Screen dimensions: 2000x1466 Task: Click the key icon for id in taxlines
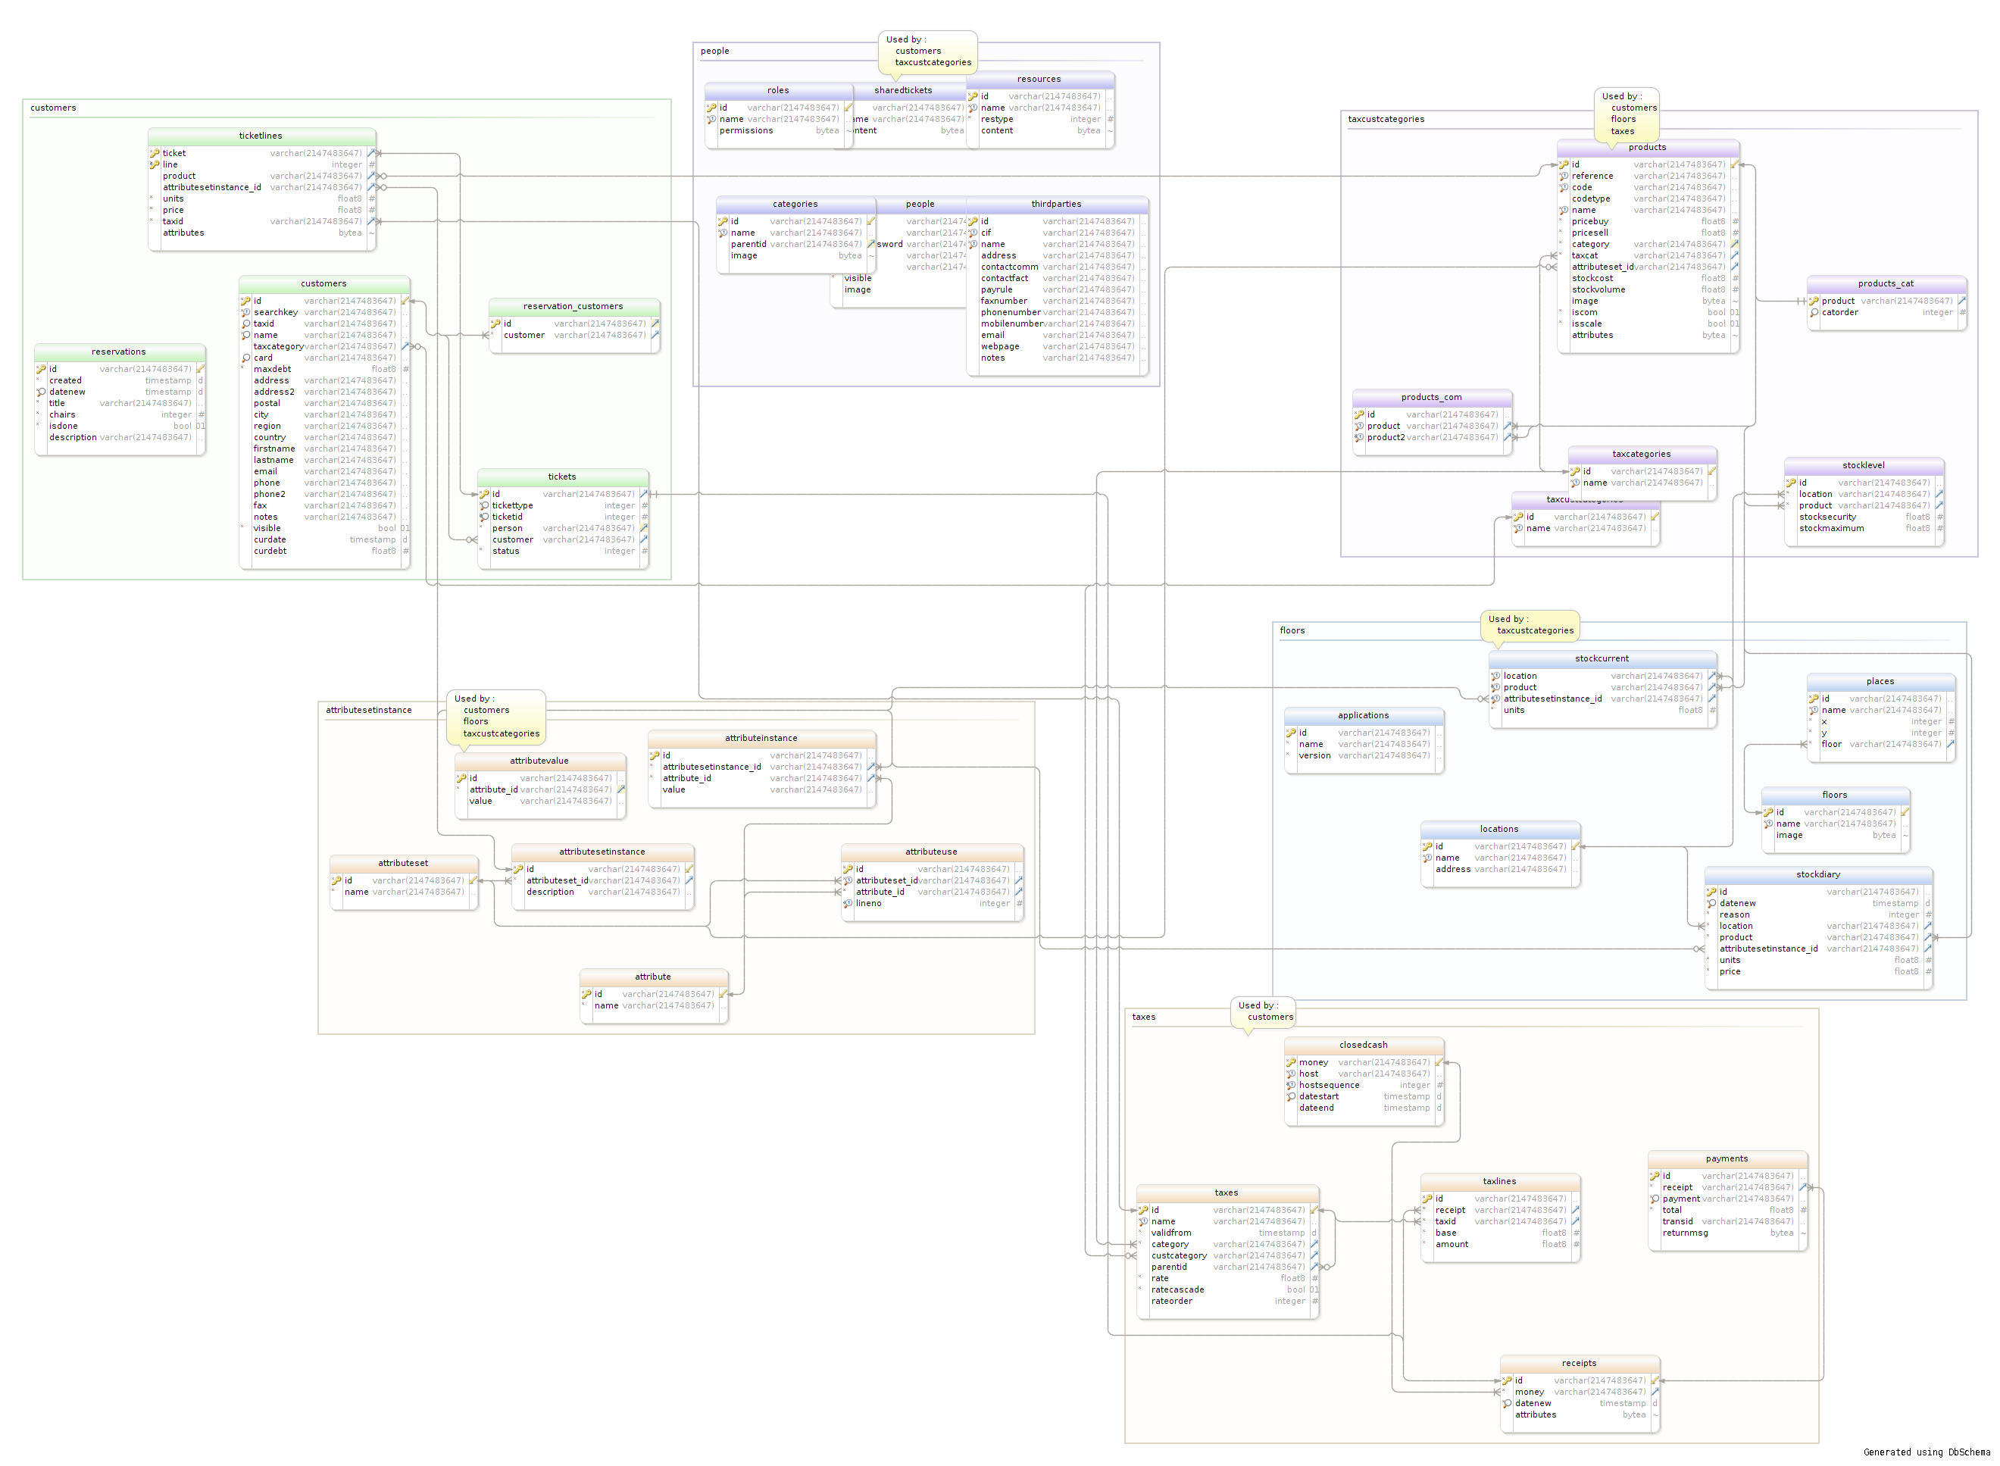point(1427,1199)
